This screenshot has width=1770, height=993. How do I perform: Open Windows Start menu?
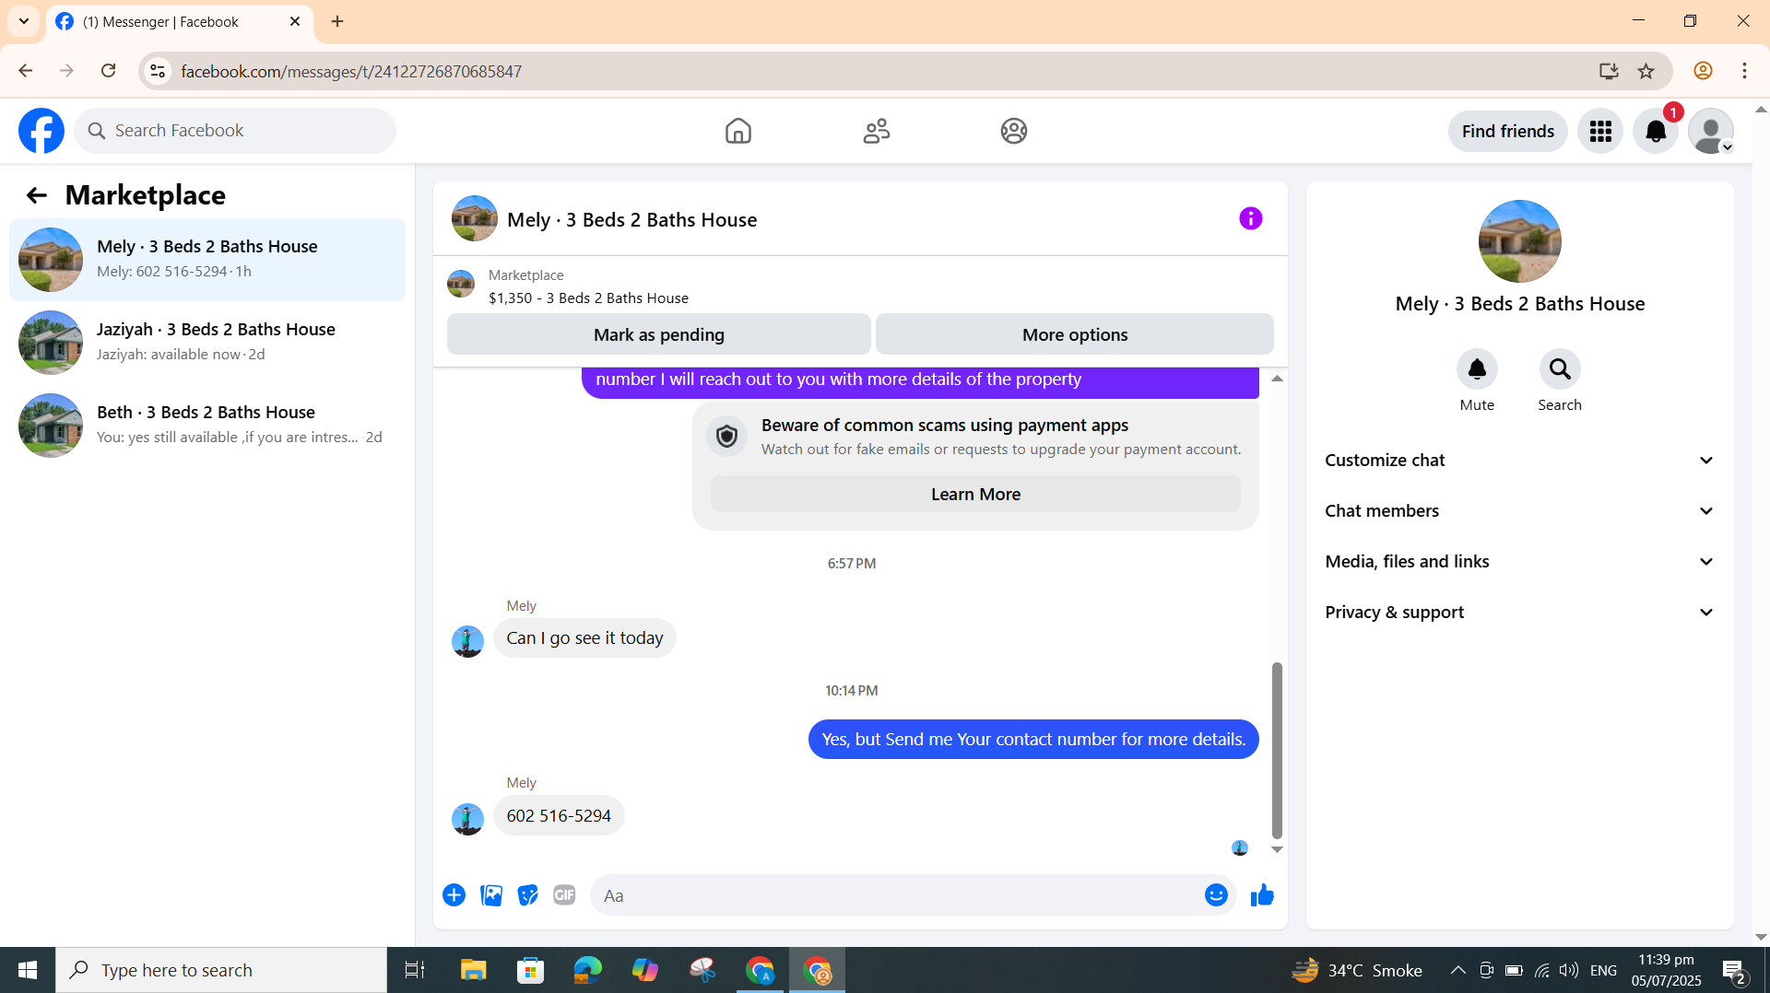[x=28, y=970]
